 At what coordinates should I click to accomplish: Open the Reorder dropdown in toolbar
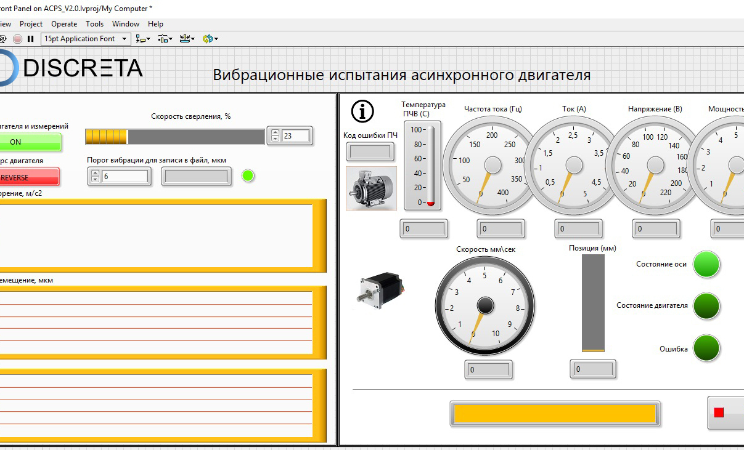(210, 39)
